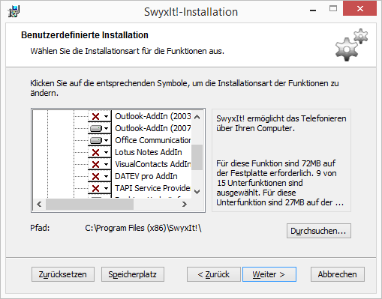Click the drive icon for Office Communicator
Image resolution: width=382 pixels, height=299 pixels.
pyautogui.click(x=95, y=140)
